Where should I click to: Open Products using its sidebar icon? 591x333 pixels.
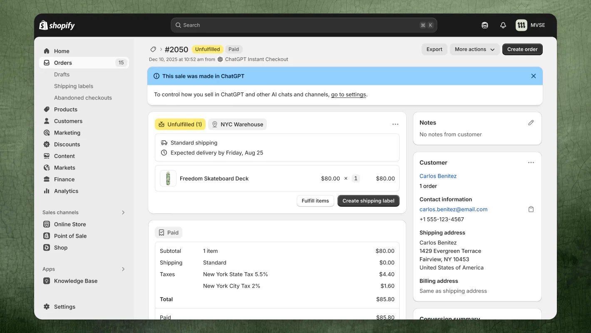[x=47, y=109]
